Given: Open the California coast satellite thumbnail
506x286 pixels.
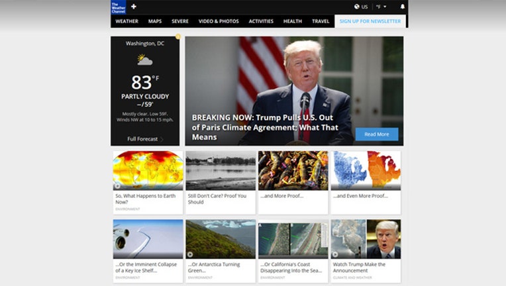Looking at the screenshot, I should (x=293, y=239).
